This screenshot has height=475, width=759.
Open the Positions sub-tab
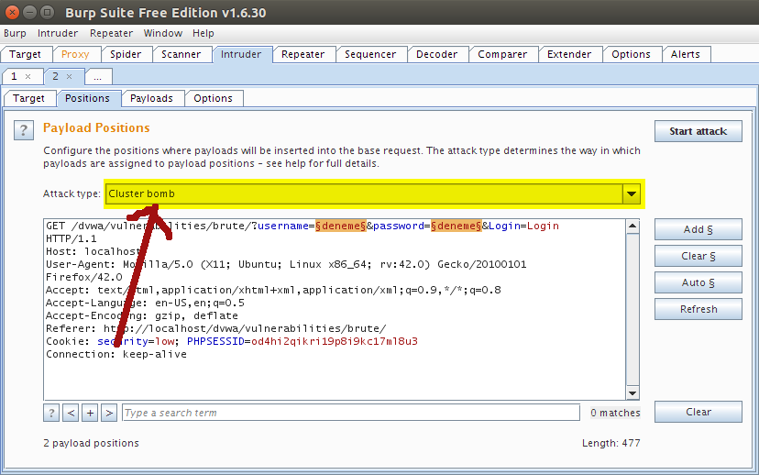pyautogui.click(x=87, y=98)
